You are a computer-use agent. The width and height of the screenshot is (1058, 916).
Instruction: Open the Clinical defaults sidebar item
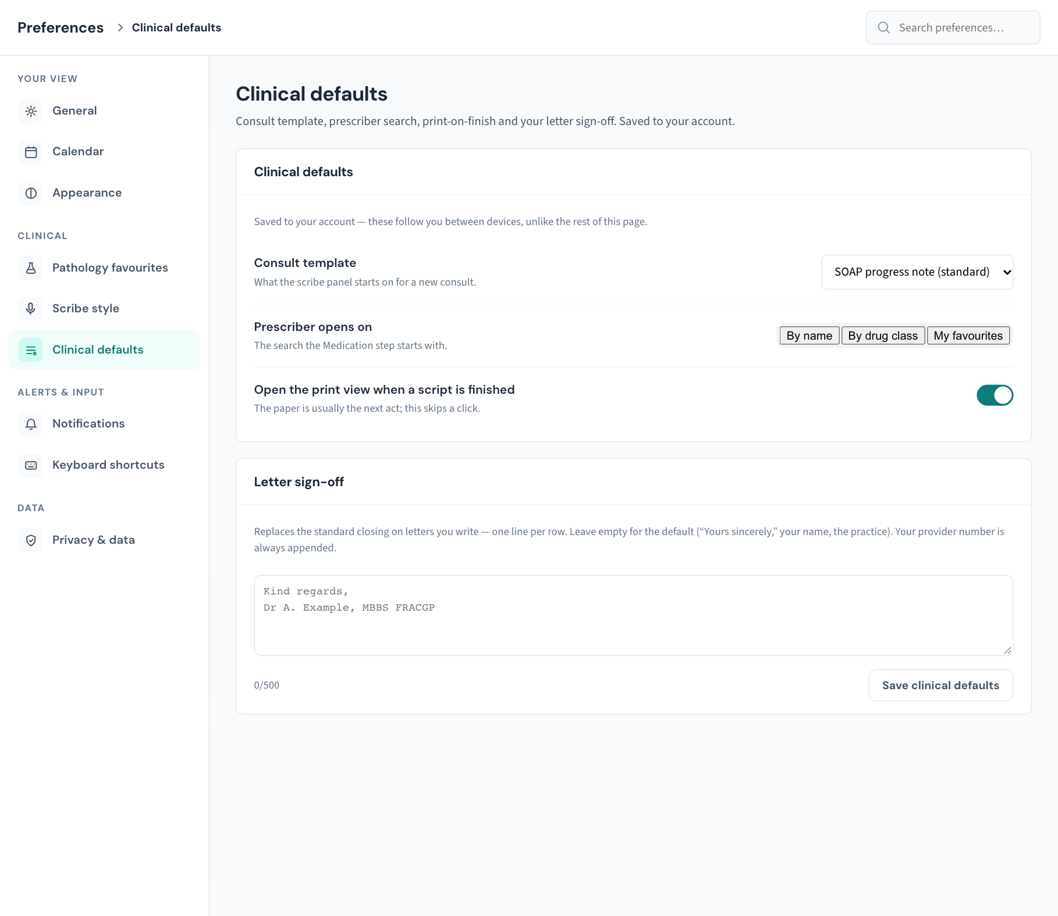point(104,350)
